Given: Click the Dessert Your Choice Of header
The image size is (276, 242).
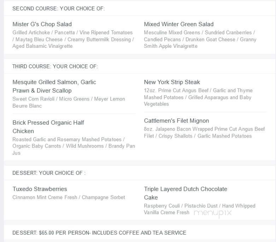Looking at the screenshot, I should [49, 173].
